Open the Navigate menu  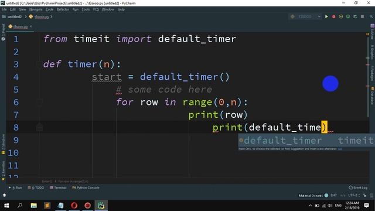click(36, 9)
